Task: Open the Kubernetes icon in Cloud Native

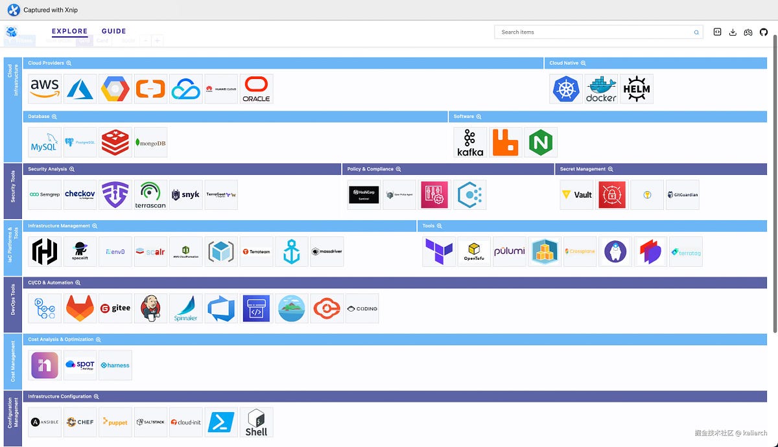Action: point(565,88)
